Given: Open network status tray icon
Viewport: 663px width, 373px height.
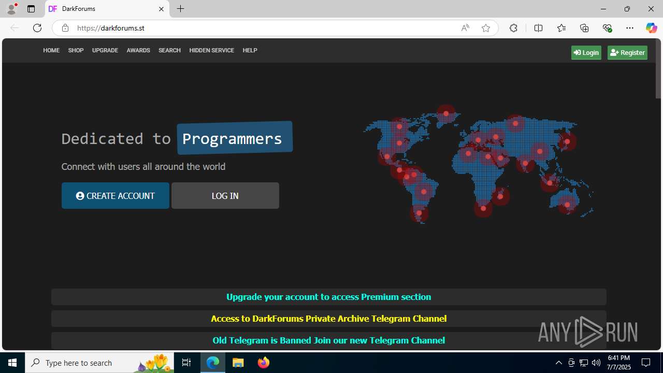Looking at the screenshot, I should click(x=584, y=363).
